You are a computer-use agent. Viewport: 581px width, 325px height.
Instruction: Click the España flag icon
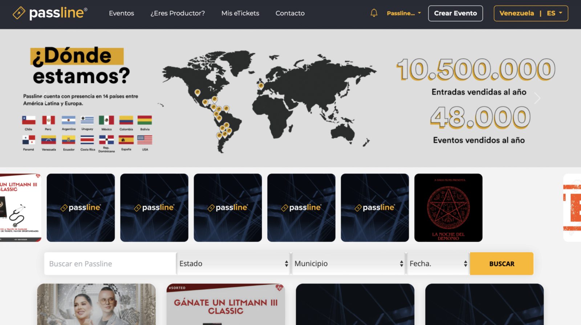pyautogui.click(x=126, y=140)
